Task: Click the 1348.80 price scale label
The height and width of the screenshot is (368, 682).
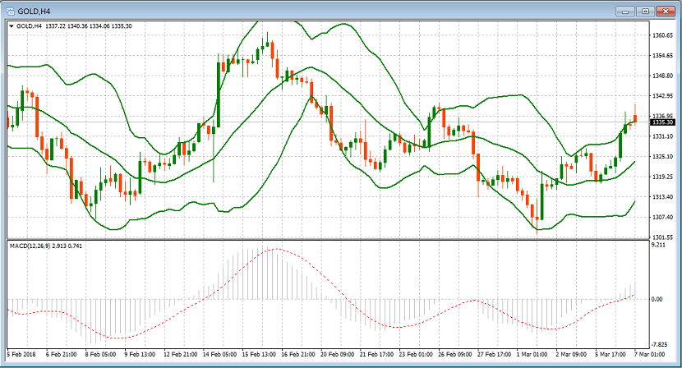Action: click(x=663, y=76)
